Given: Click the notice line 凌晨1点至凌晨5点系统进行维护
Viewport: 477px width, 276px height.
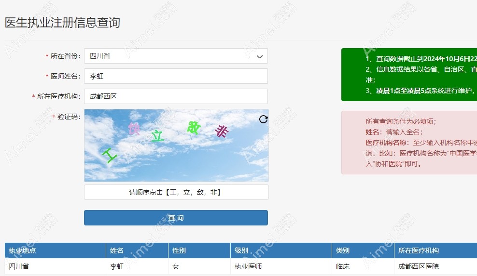Looking at the screenshot, I should [x=420, y=91].
